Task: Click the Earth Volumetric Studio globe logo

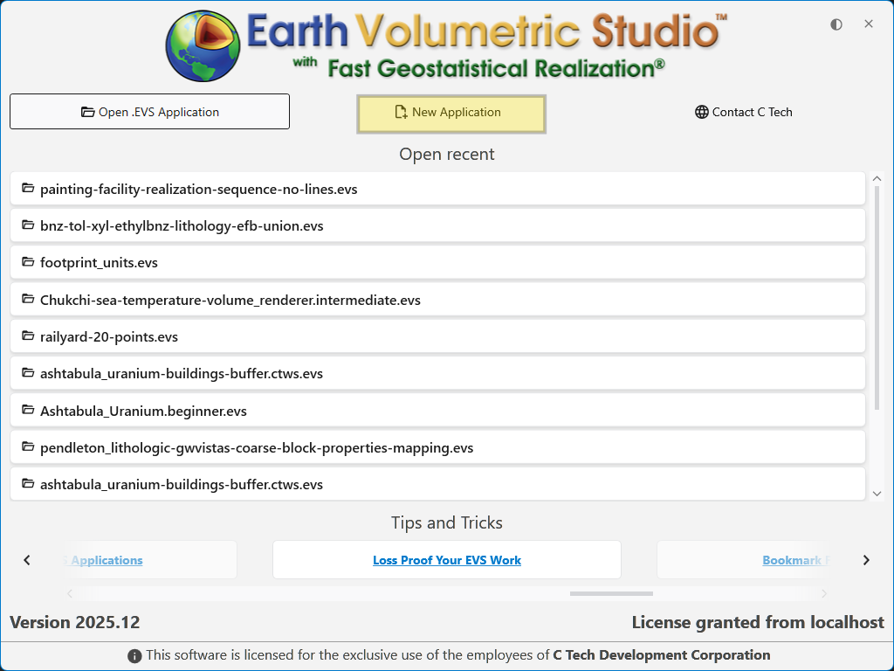Action: [203, 47]
